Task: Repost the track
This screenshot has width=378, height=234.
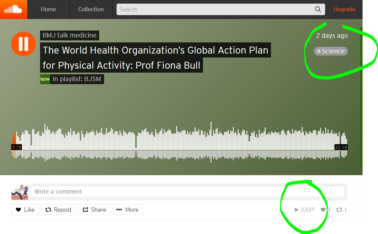Action: pyautogui.click(x=59, y=210)
